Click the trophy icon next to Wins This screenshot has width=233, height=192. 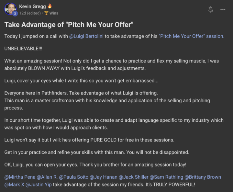[x=46, y=13]
